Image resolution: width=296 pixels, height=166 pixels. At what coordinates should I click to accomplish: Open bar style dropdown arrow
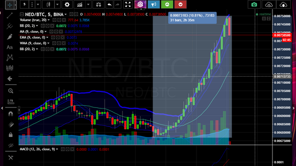click(57, 5)
